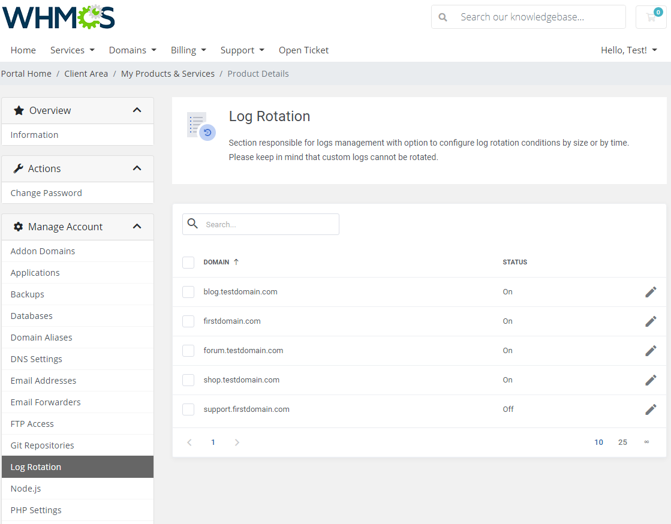Image resolution: width=671 pixels, height=524 pixels.
Task: Edit support.firstdomain.com log rotation pencil
Action: 651,409
